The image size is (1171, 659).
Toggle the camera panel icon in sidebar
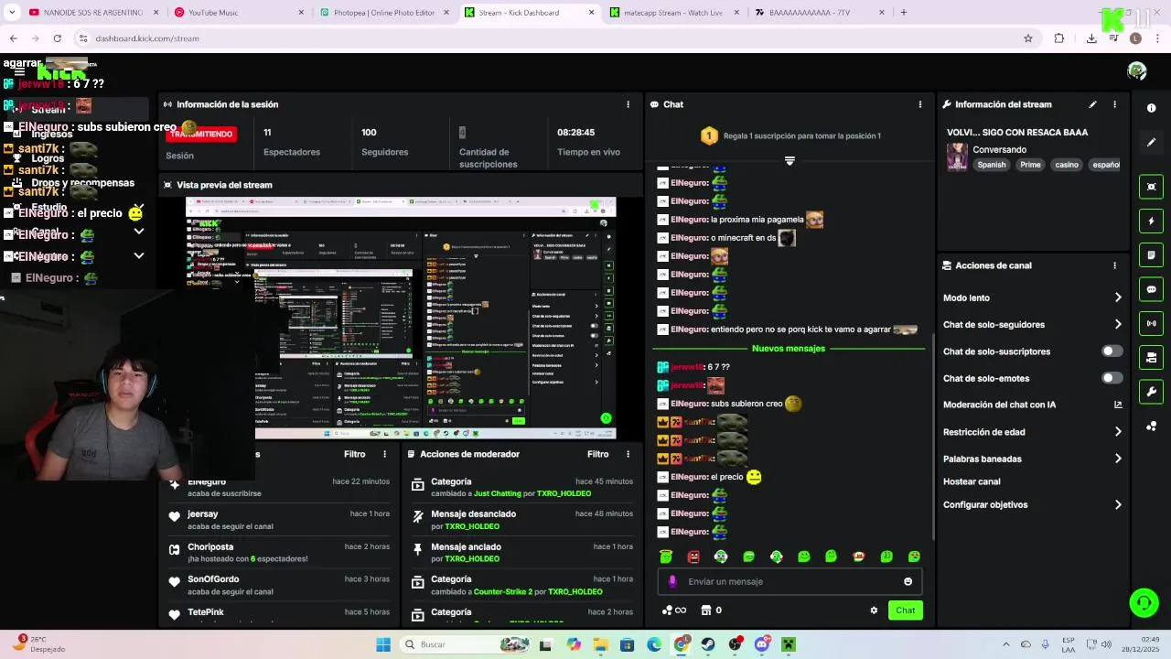pos(1151,357)
